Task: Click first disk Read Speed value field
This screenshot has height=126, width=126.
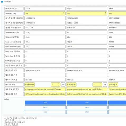Action: coord(45,42)
